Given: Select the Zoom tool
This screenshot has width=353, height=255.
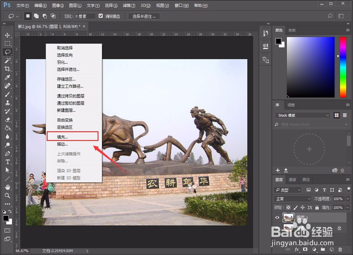Looking at the screenshot, I should (7, 196).
